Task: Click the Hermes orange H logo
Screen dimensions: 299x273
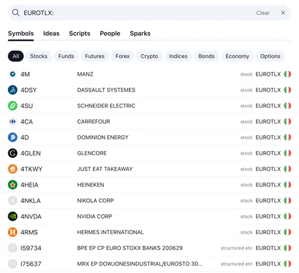Action: coord(13,232)
